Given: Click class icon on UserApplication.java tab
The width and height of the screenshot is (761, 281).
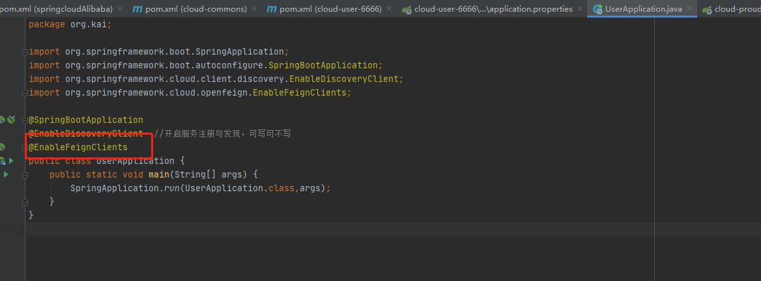Looking at the screenshot, I should coord(597,9).
